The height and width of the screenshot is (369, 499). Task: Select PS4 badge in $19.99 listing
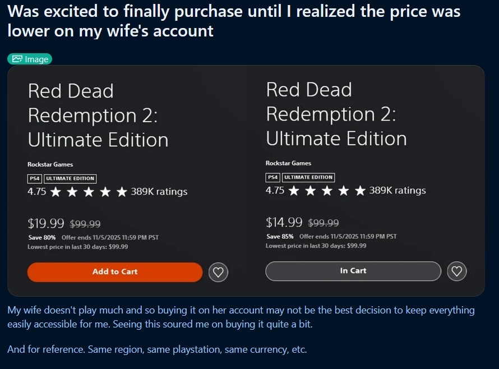coord(35,178)
